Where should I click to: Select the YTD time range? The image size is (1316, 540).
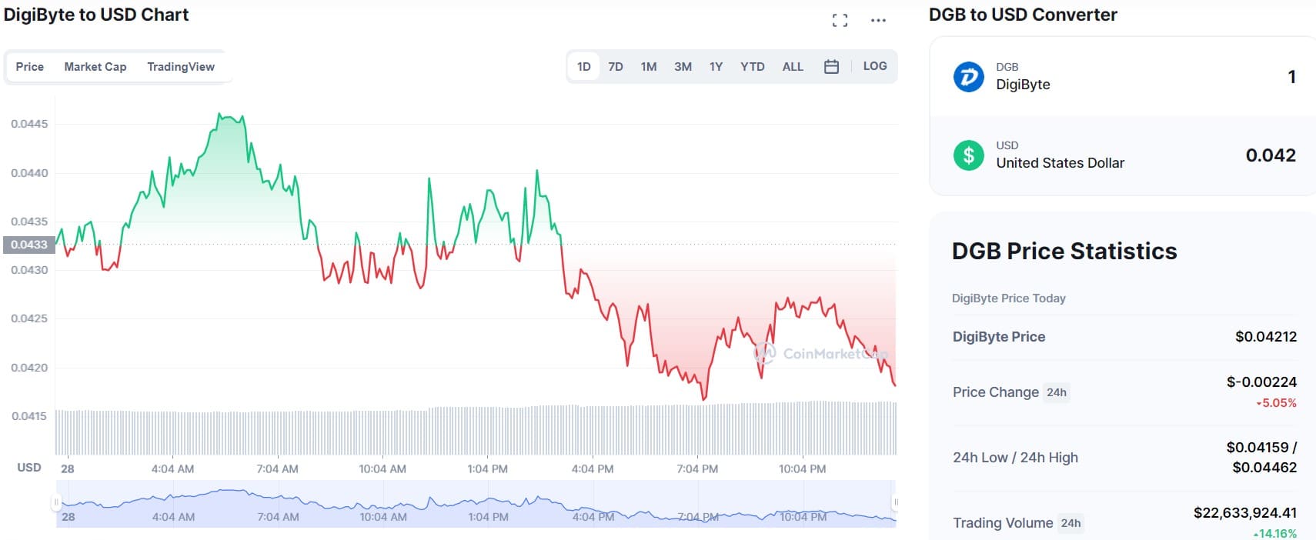[753, 67]
